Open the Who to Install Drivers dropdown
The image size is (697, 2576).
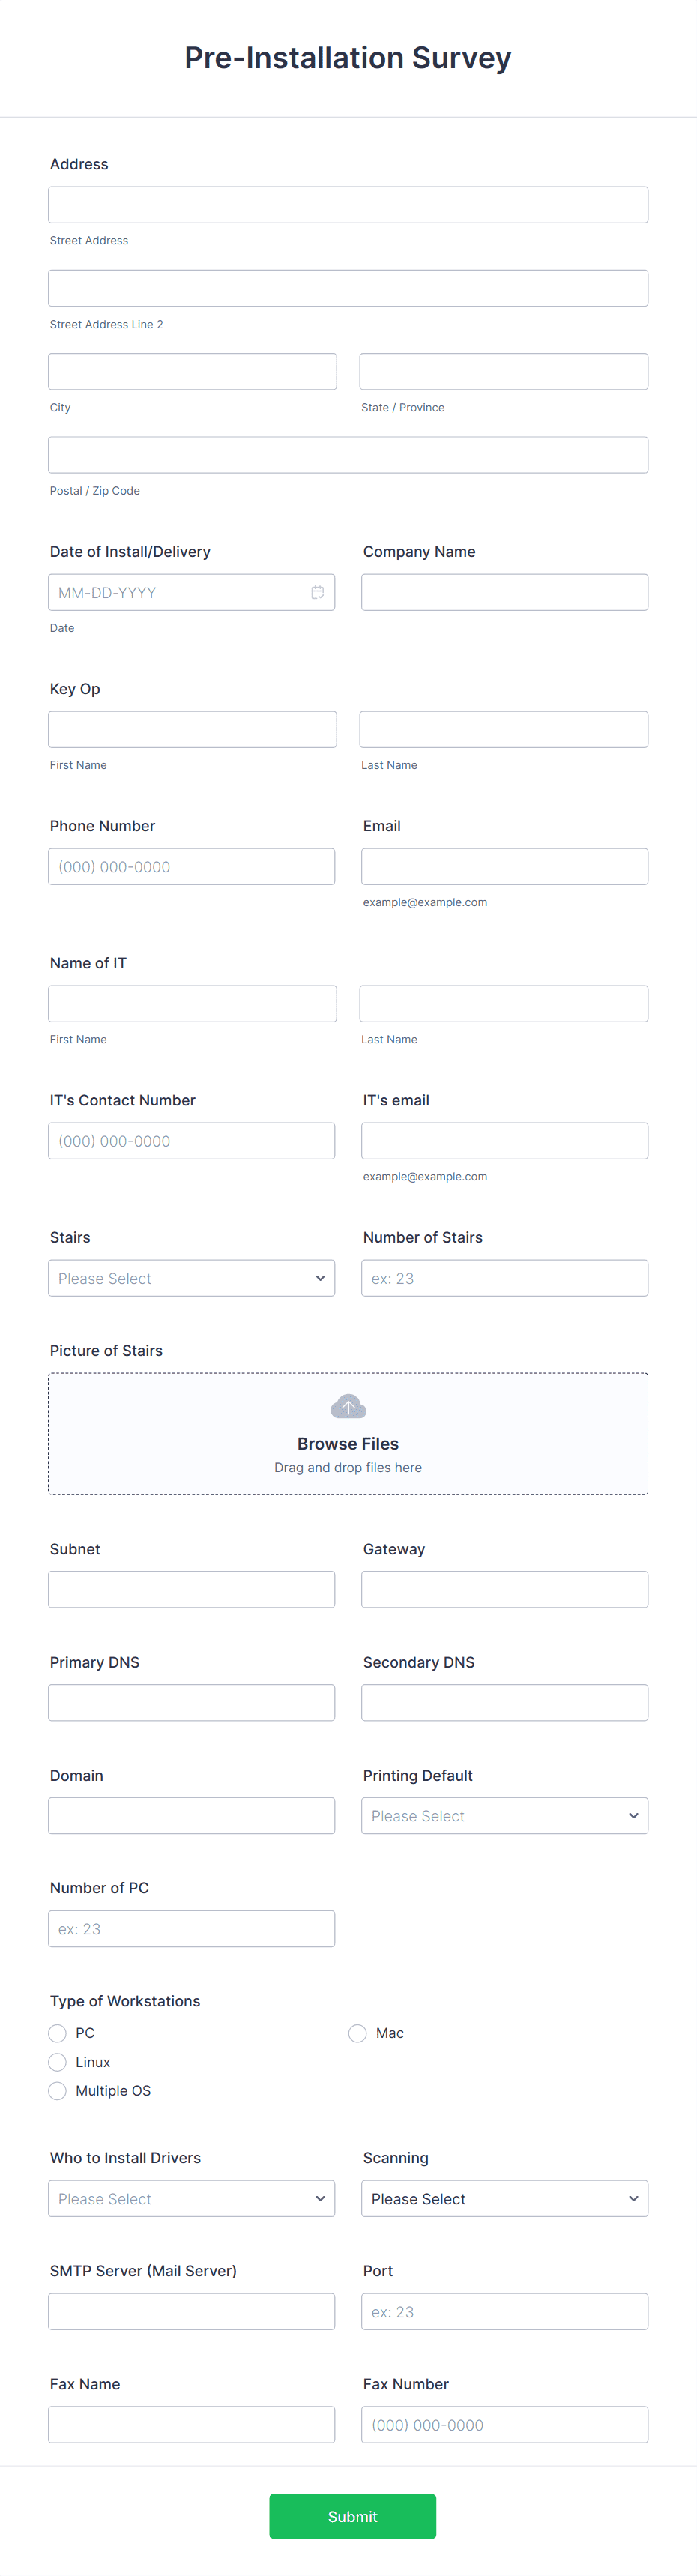(x=191, y=2199)
